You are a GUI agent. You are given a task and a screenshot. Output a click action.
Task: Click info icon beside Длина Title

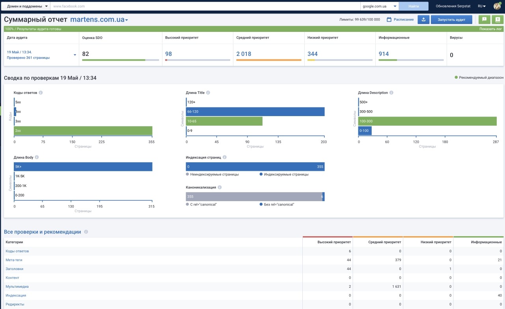click(208, 93)
